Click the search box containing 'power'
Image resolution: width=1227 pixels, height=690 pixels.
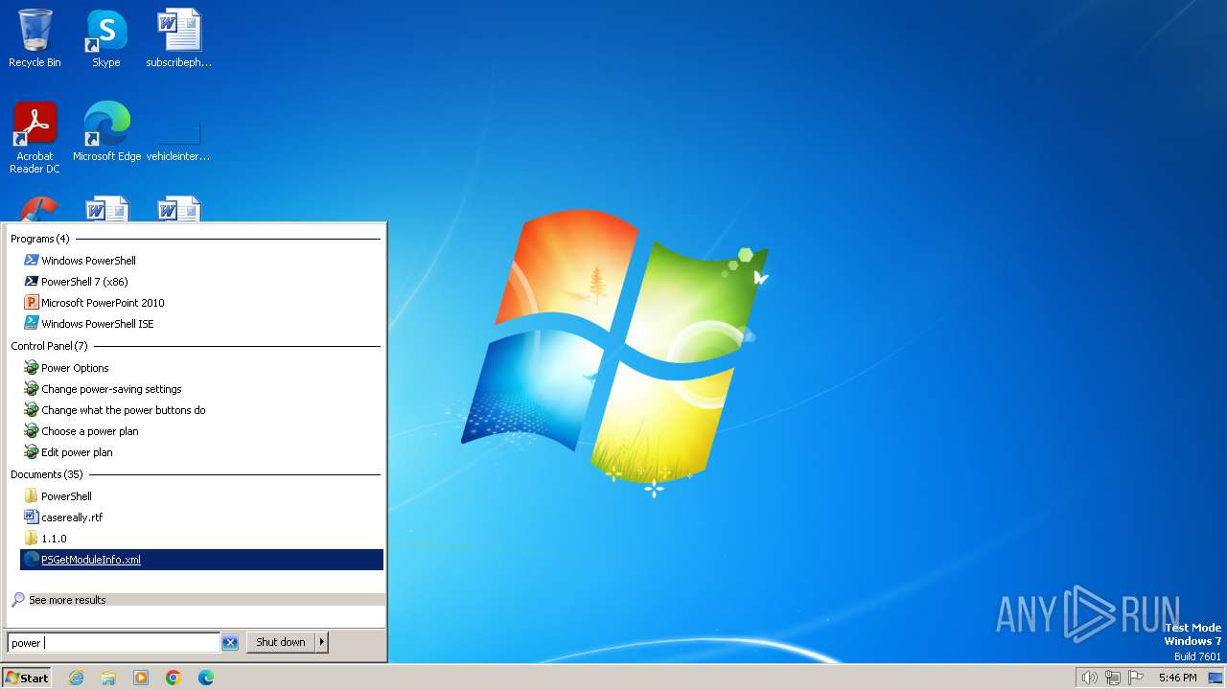[x=113, y=643]
